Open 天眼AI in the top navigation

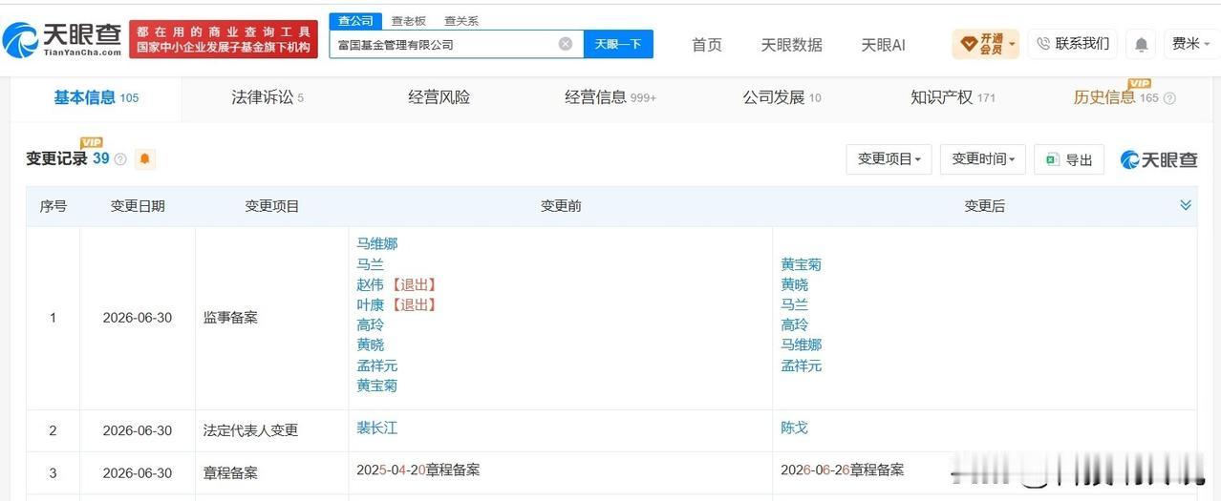[883, 44]
